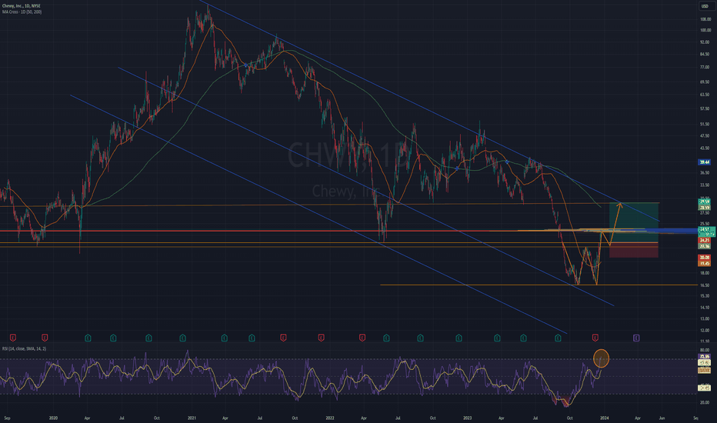Open the green earnings marker at Apr 2023
717x423 pixels.
(x=497, y=338)
